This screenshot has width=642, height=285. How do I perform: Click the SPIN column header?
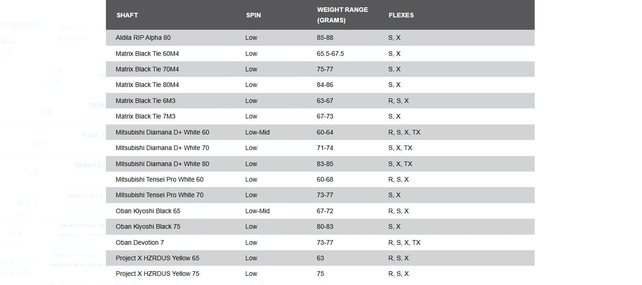(253, 15)
